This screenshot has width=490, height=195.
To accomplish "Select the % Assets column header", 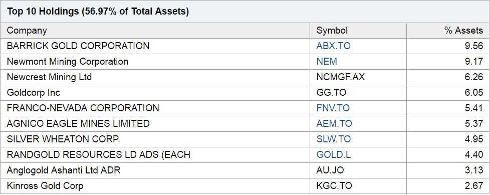I will [x=463, y=31].
